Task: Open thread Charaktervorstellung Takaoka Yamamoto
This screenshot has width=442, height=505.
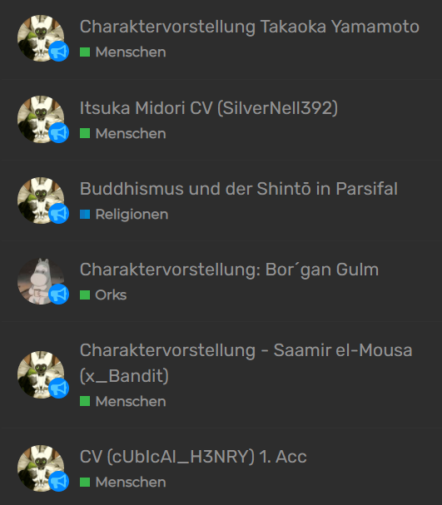Action: (250, 27)
